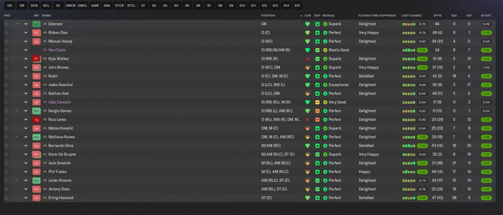Open the position dropdown arrow for Ederson

26,24
